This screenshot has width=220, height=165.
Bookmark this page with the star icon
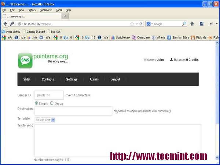[x=132, y=24]
